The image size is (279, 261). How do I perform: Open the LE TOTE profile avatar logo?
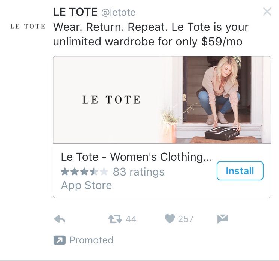click(x=28, y=27)
